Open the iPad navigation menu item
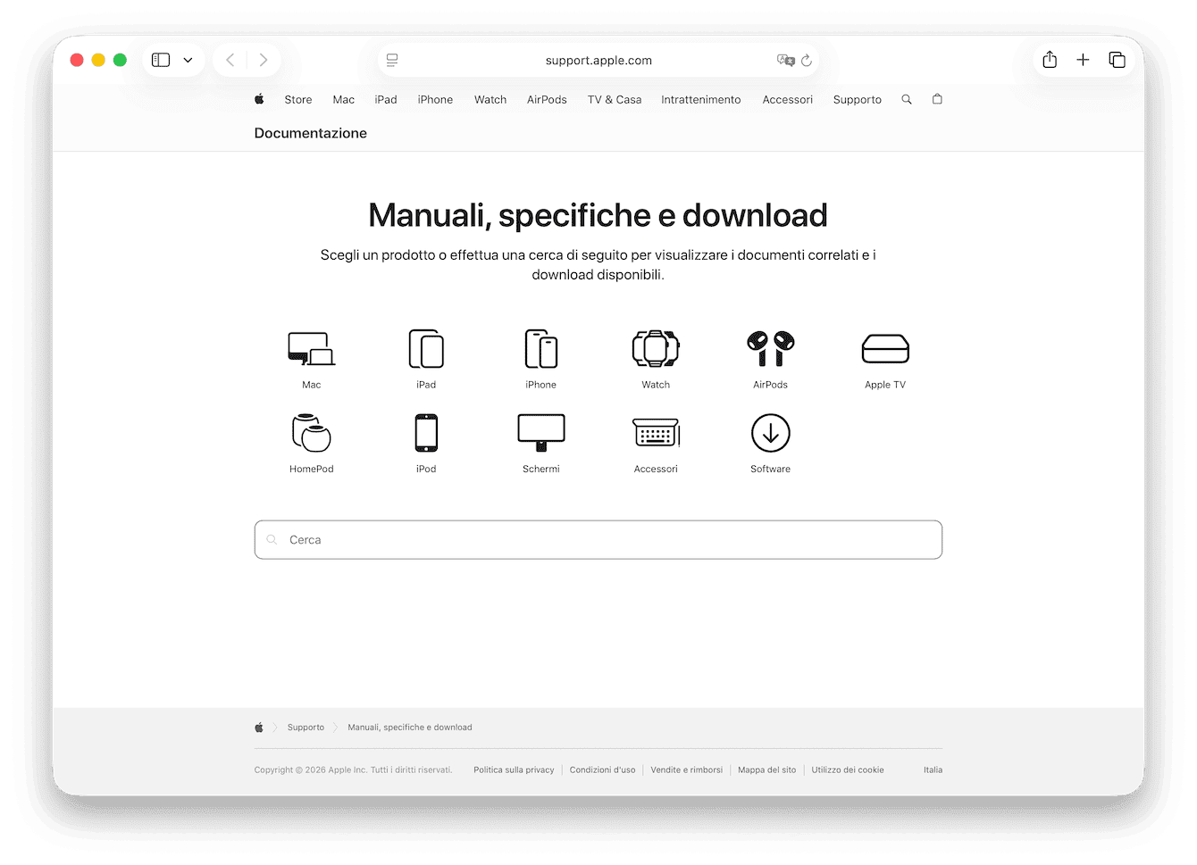 [386, 100]
